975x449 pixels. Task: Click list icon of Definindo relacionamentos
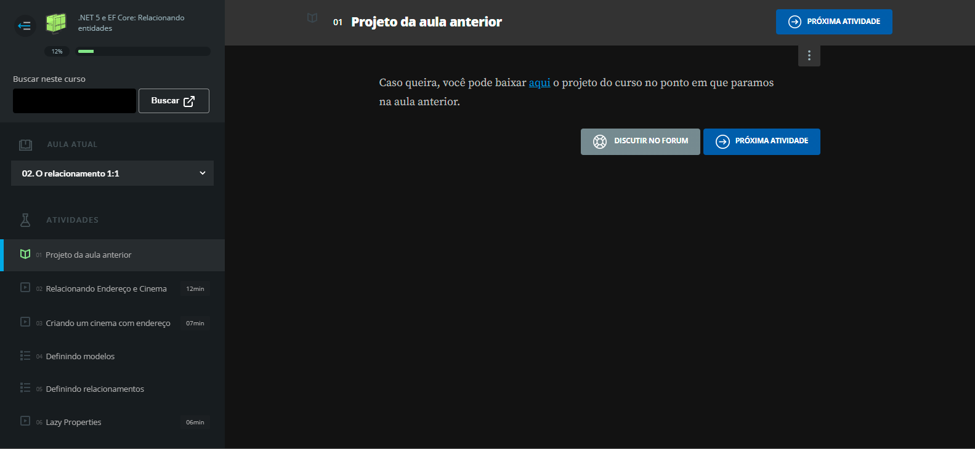pos(25,387)
